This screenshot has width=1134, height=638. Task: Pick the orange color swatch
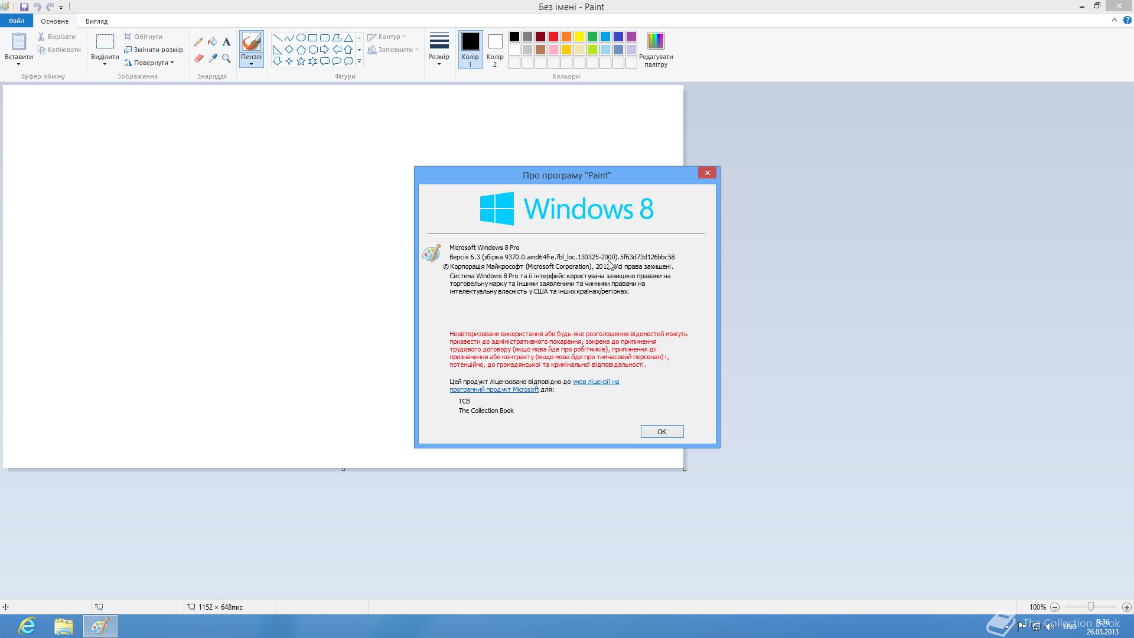click(x=566, y=37)
